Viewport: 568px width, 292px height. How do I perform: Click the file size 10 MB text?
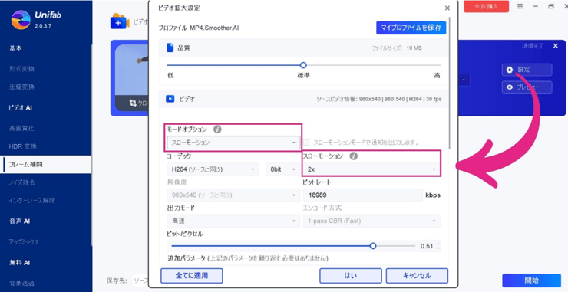[x=397, y=48]
